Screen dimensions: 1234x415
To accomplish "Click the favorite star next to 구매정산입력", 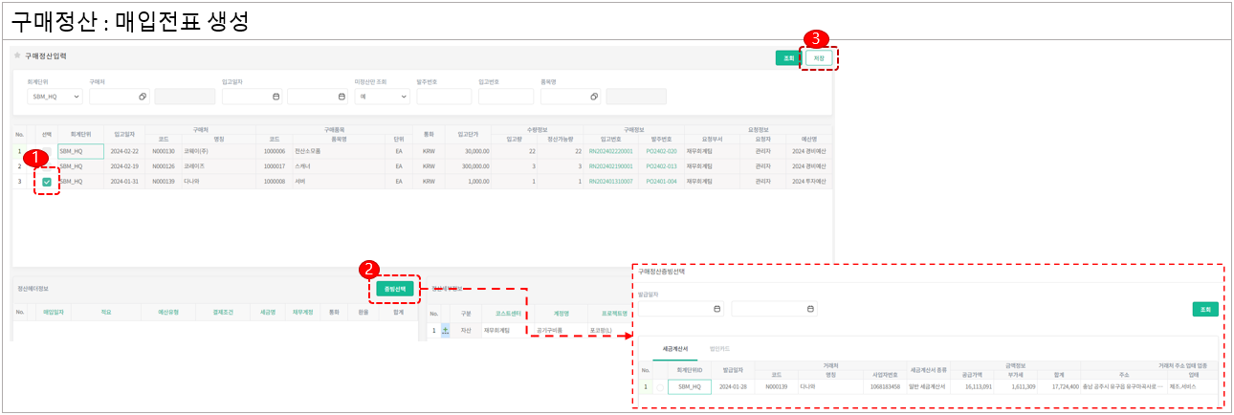I will (17, 56).
